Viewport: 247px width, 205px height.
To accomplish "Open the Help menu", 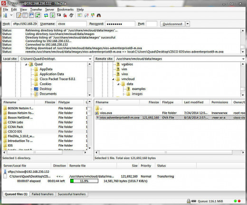I will point(80,9).
